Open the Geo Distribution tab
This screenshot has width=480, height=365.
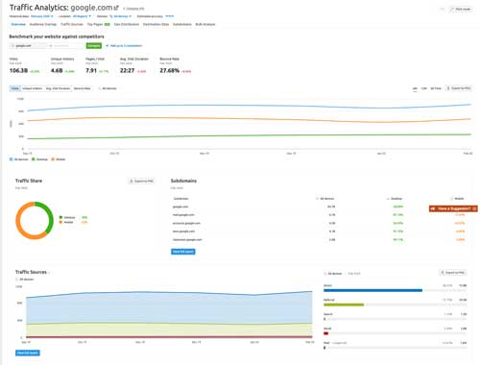pyautogui.click(x=127, y=24)
